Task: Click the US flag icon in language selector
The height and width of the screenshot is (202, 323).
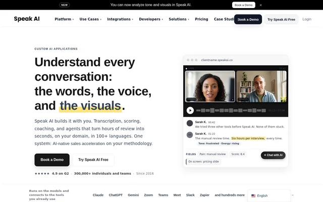Action: (x=253, y=196)
